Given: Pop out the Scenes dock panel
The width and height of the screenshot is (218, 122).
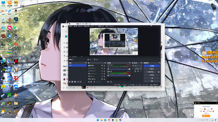Looking at the screenshot, I should pyautogui.click(x=86, y=63).
